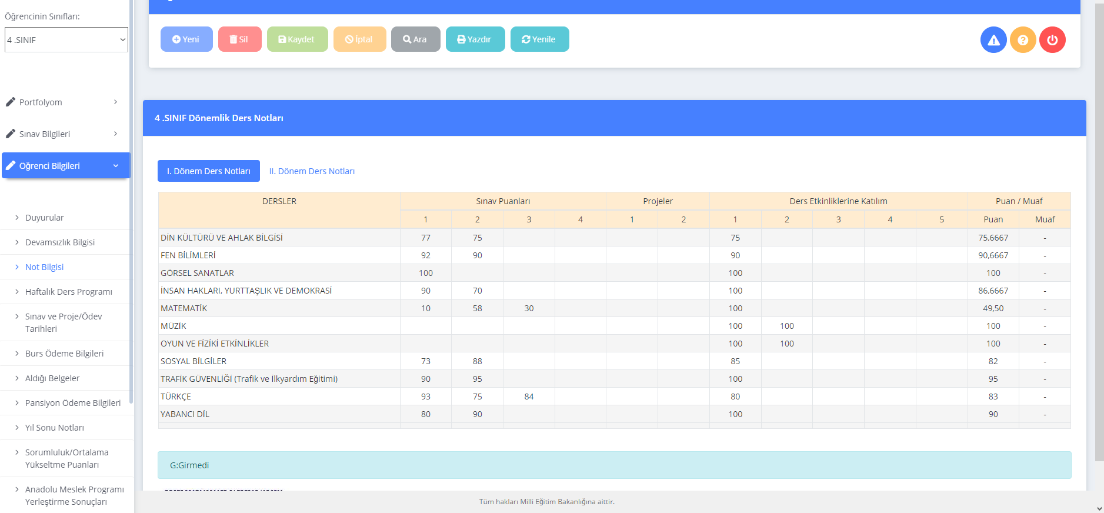Click the Ara search button
This screenshot has width=1104, height=513.
pyautogui.click(x=415, y=39)
